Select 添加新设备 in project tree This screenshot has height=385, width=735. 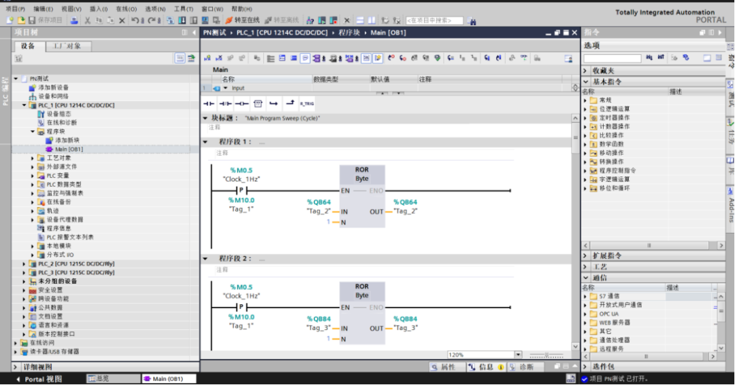coord(53,88)
